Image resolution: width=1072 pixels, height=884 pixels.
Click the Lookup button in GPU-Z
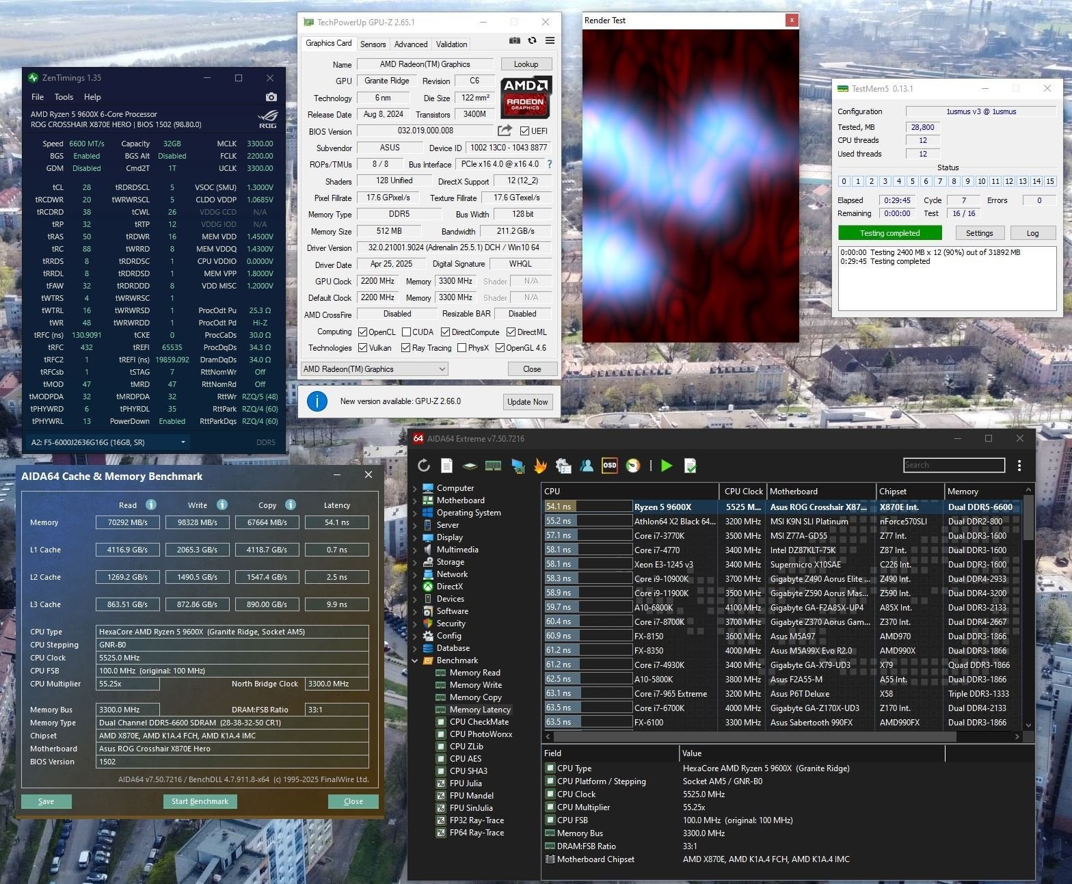[x=526, y=64]
